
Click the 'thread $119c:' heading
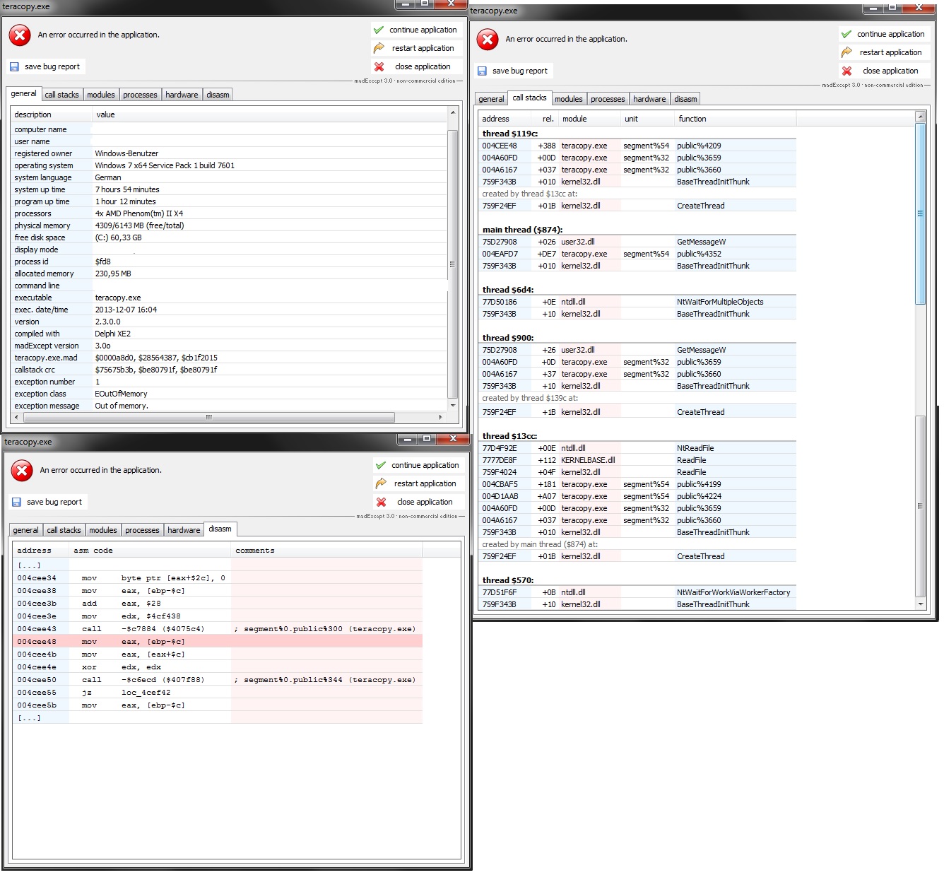point(510,134)
